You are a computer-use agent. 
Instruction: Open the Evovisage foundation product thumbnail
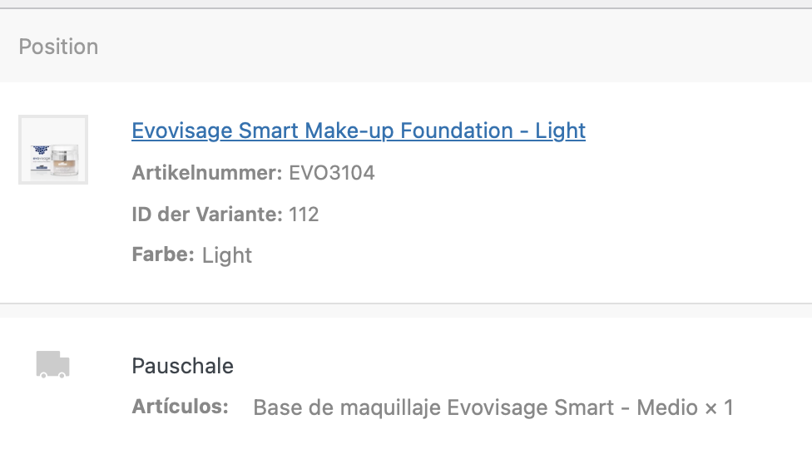click(53, 150)
